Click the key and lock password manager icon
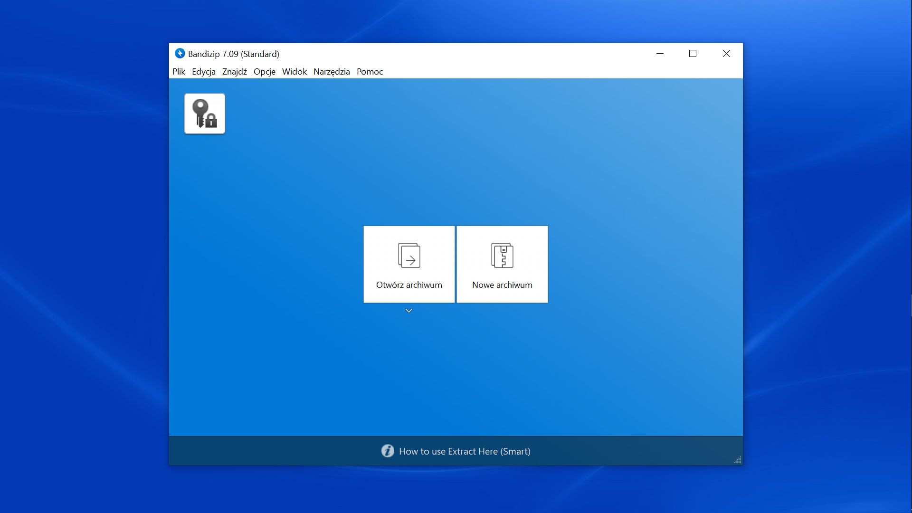The width and height of the screenshot is (912, 513). 205,114
